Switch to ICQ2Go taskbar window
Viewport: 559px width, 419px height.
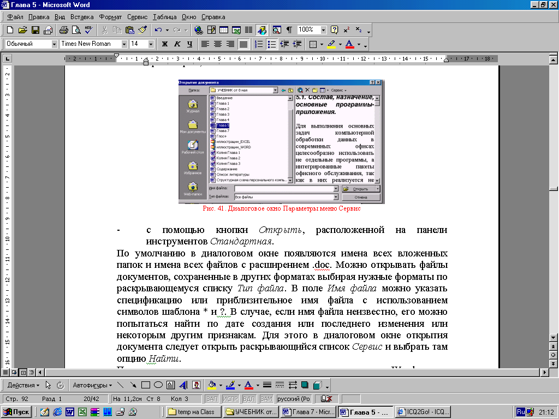click(x=423, y=412)
